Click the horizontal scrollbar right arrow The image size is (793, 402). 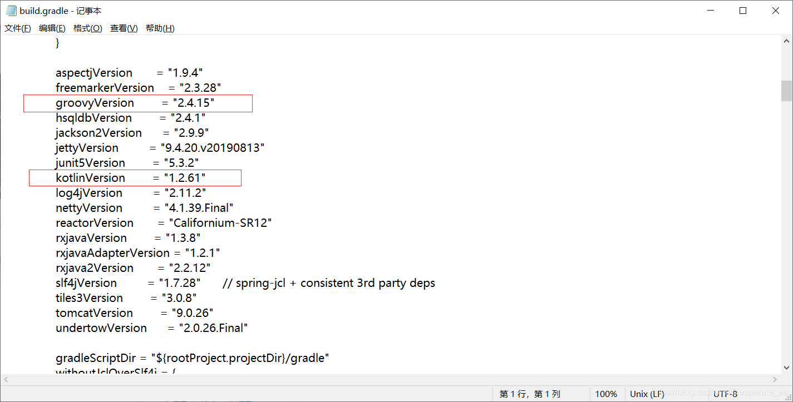[x=776, y=379]
